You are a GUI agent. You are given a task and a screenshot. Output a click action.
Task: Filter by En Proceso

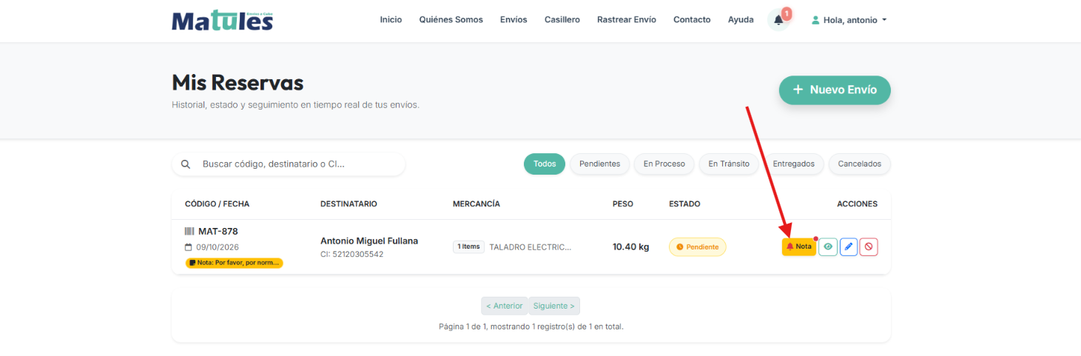[x=664, y=164]
